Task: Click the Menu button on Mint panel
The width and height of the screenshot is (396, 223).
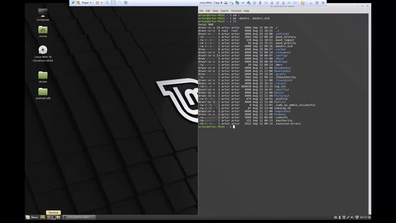Action: click(32, 217)
